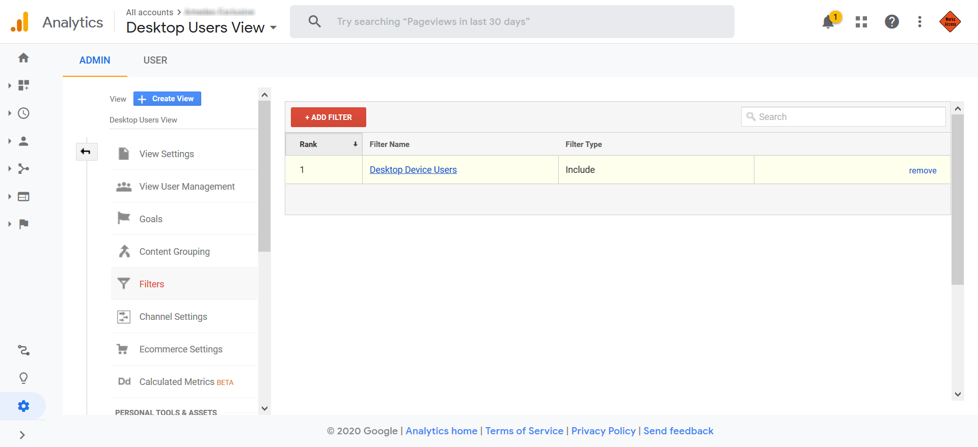Expand the Customization section arrow
Image resolution: width=978 pixels, height=447 pixels.
(10, 85)
